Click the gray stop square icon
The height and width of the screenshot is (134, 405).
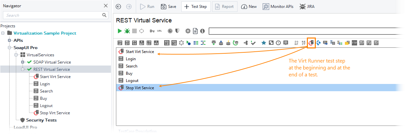[x=134, y=31]
